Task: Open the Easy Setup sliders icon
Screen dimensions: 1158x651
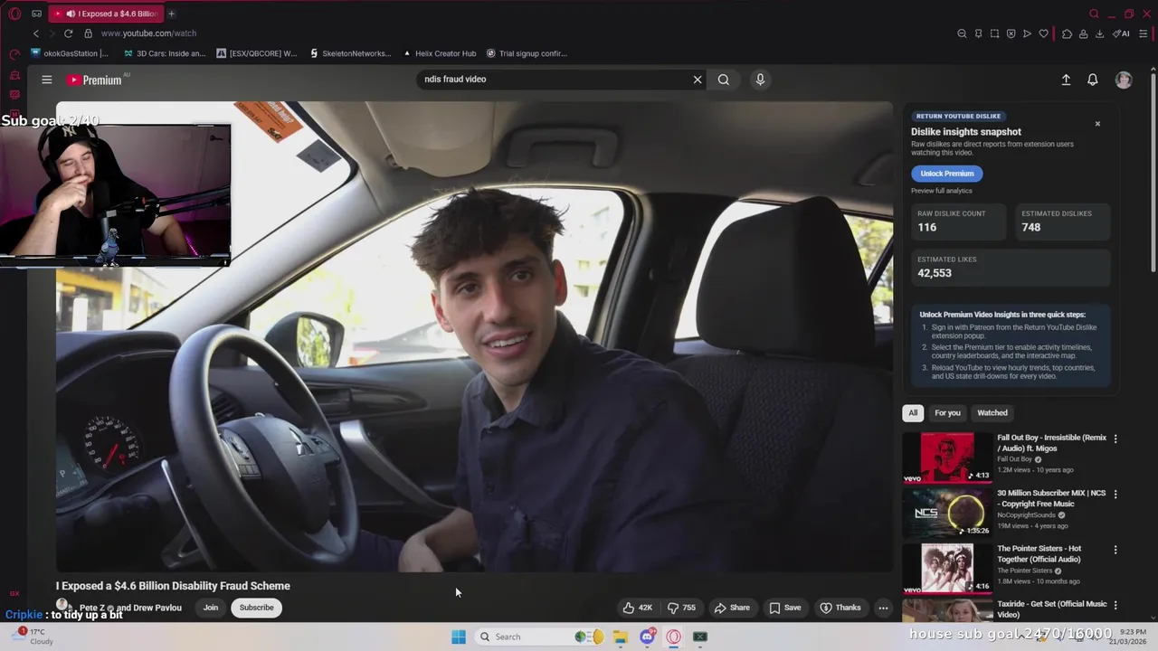Action: (x=1144, y=33)
